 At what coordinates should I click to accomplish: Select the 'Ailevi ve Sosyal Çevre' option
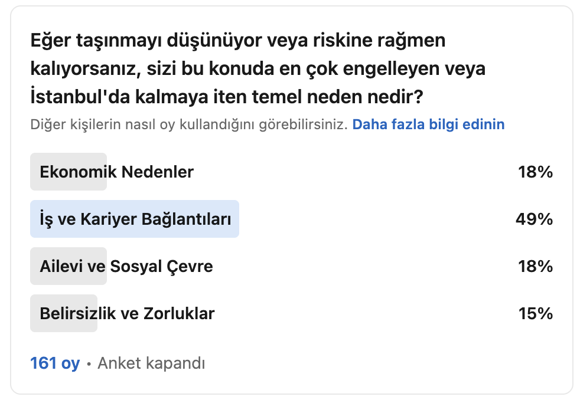(x=126, y=266)
